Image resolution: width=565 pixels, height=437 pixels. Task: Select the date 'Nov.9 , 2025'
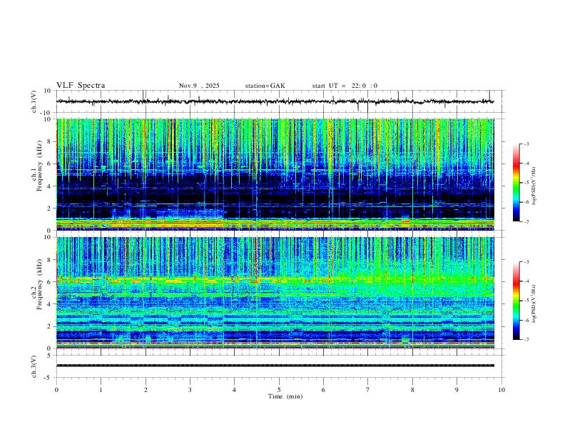pos(199,86)
